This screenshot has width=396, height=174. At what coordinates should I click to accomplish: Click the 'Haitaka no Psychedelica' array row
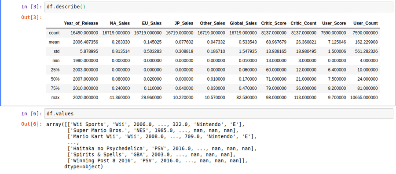pos(162,149)
